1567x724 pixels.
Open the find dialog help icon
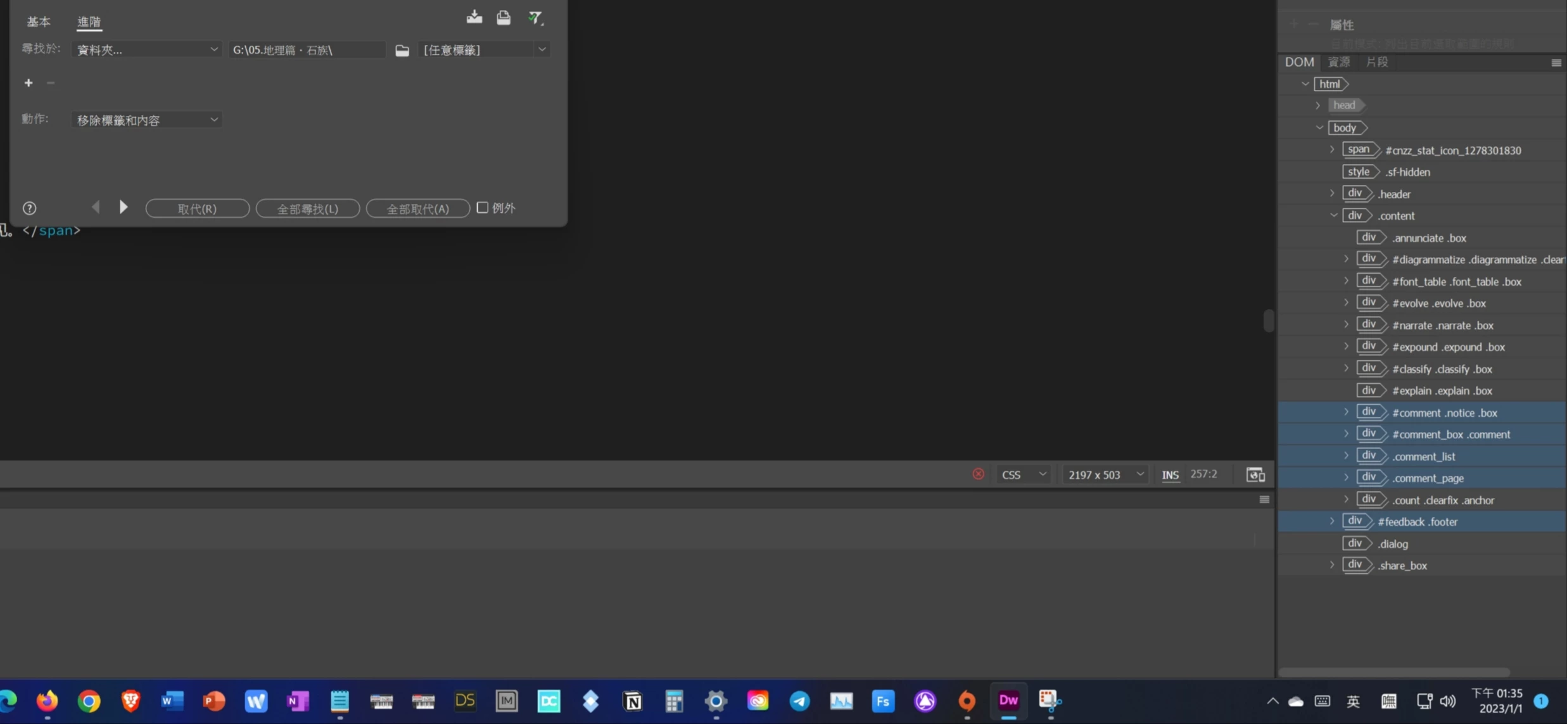pyautogui.click(x=29, y=208)
